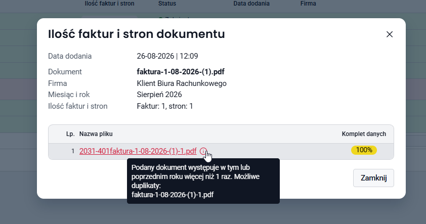Click the Nazwa pliku column header

click(x=96, y=134)
